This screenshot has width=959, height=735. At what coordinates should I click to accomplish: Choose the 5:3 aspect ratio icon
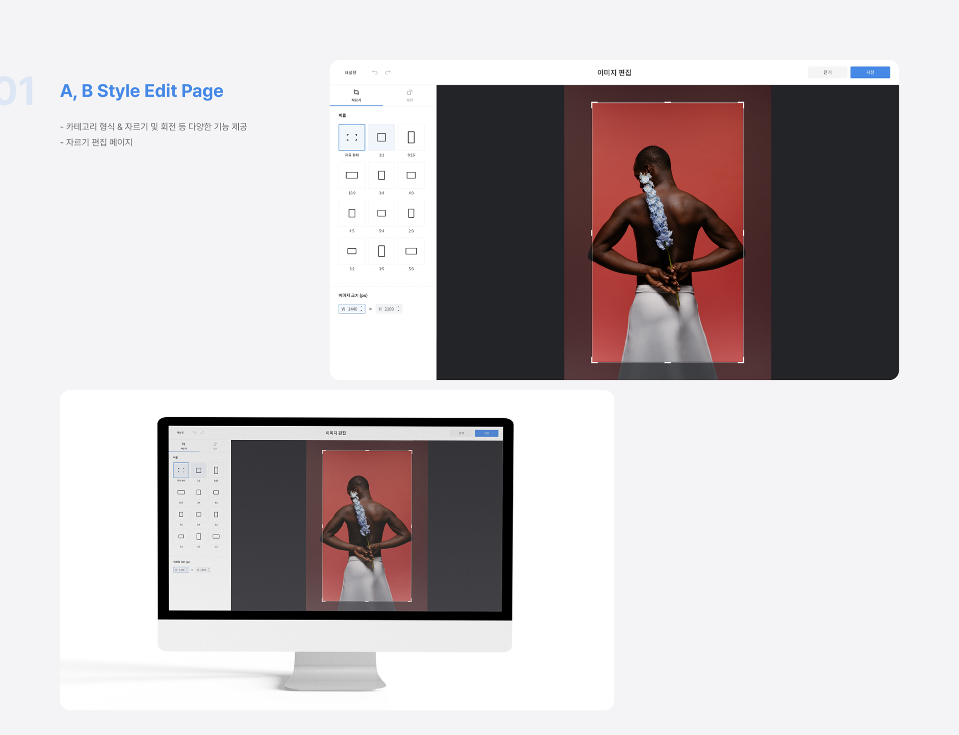[411, 251]
